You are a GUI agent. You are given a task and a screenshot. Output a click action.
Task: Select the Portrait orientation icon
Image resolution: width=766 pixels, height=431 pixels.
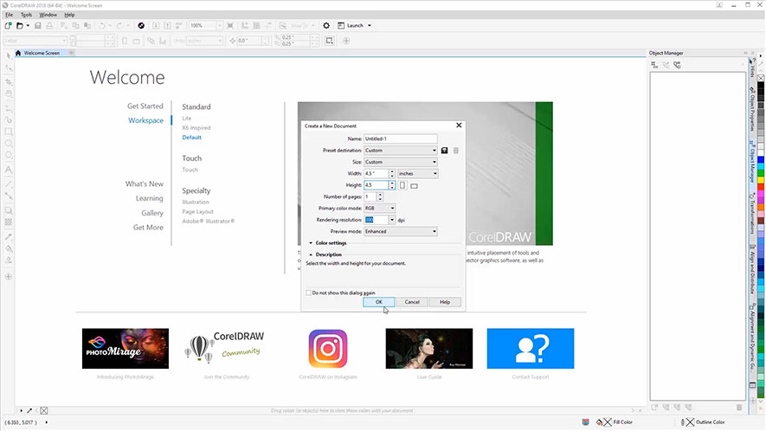tap(402, 185)
